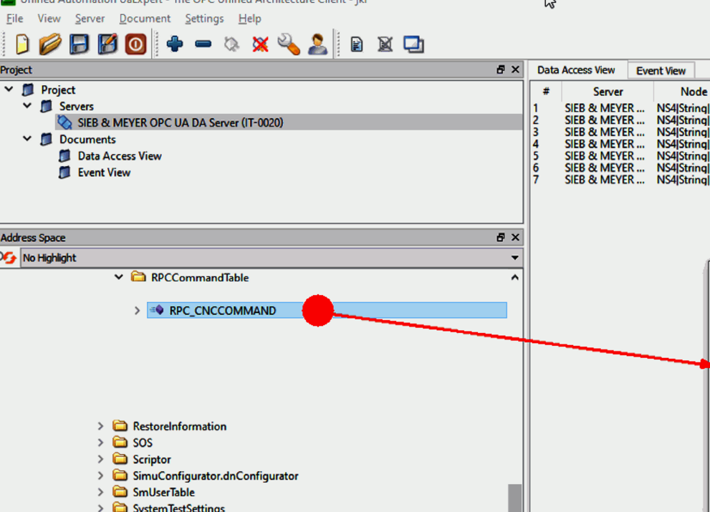Add a server with the plus icon
The height and width of the screenshot is (512, 710).
175,44
